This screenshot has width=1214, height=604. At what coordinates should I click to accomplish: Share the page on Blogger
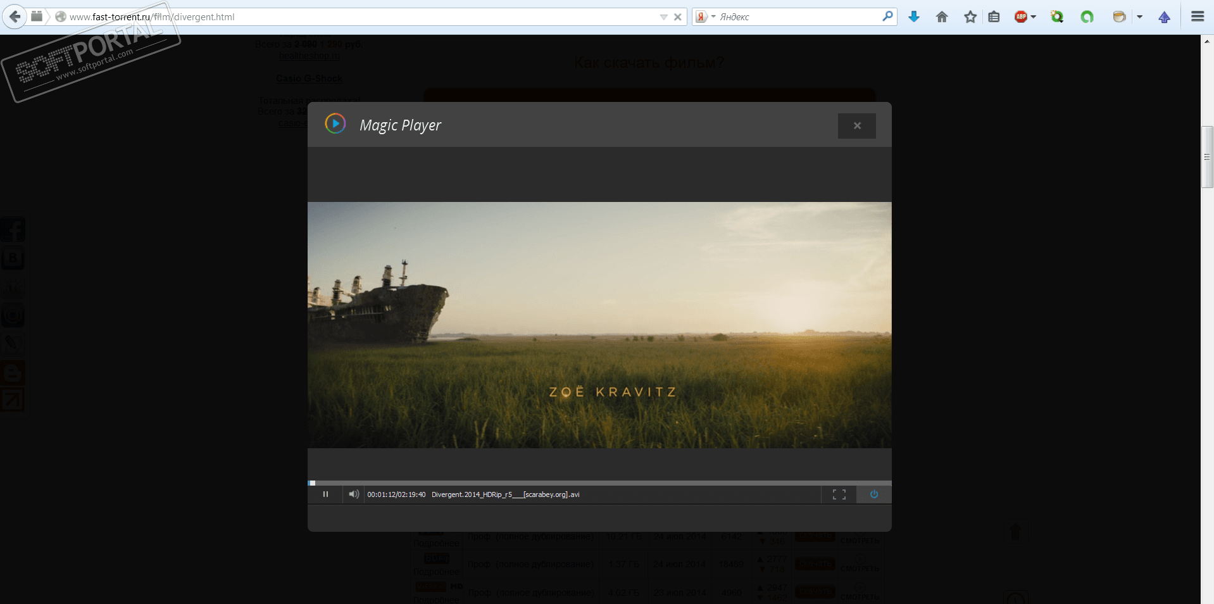coord(13,372)
